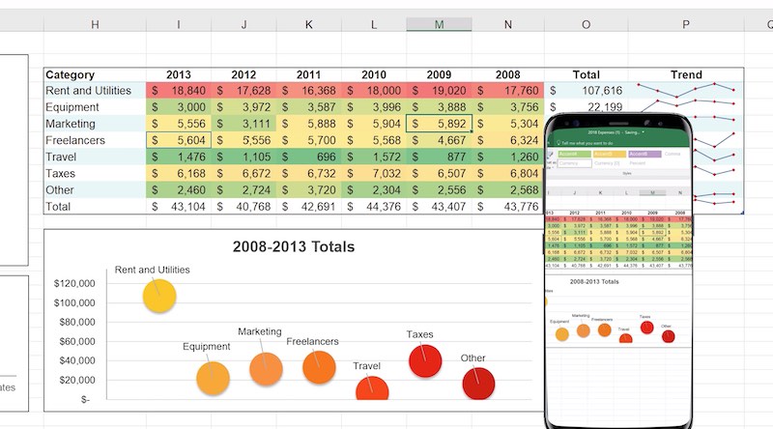Select the column P header
773x429 pixels.
point(686,23)
